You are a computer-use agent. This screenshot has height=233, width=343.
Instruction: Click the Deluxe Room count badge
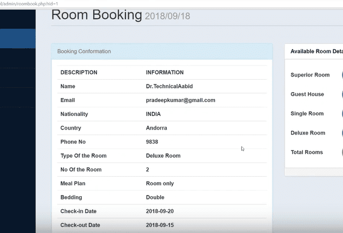click(342, 133)
